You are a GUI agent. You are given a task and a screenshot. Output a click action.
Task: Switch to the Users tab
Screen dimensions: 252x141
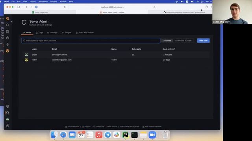coord(27,33)
